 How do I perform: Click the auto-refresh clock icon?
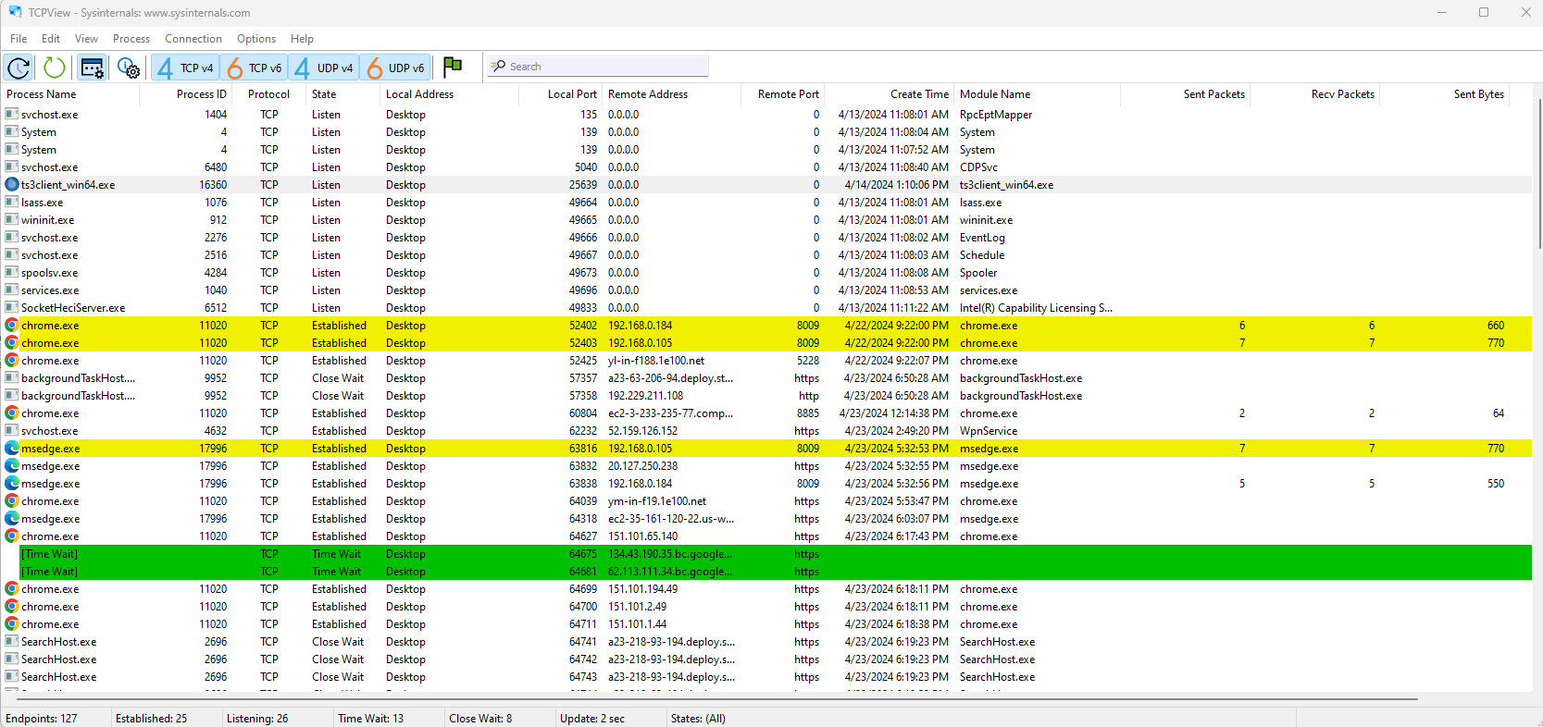click(x=19, y=68)
